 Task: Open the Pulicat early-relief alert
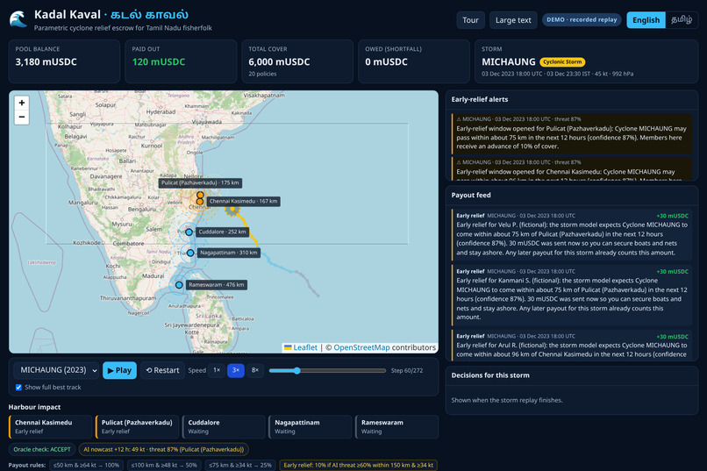point(572,133)
